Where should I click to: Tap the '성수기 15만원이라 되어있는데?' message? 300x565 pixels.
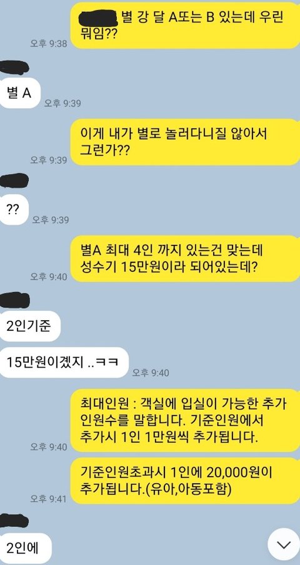(x=185, y=259)
